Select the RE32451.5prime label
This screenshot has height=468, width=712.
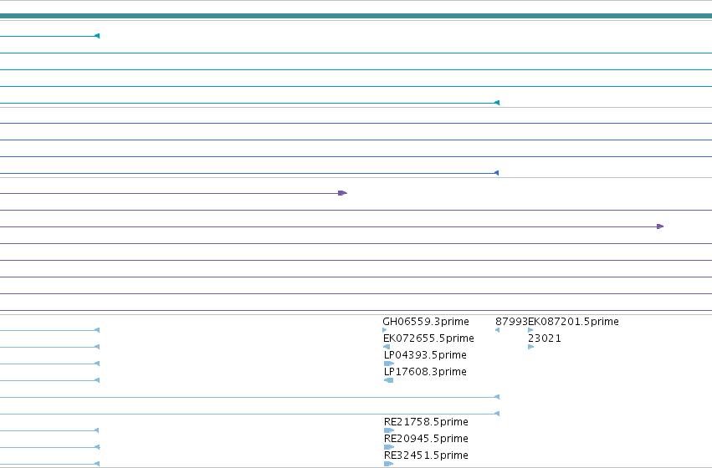(x=426, y=455)
